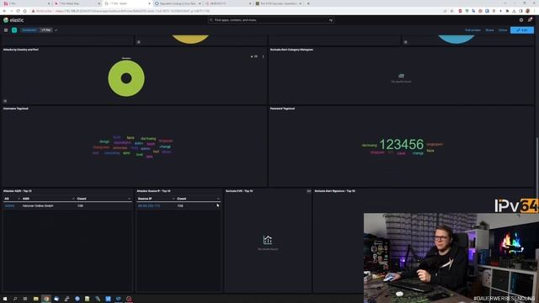Reload the browser page

[x=18, y=11]
